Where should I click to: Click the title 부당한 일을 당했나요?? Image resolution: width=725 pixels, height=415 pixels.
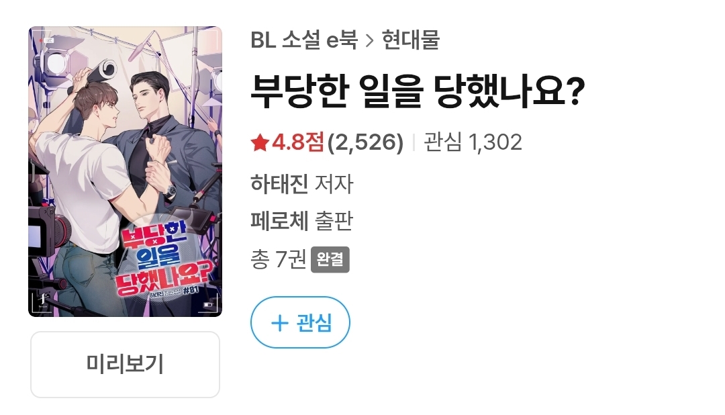[418, 91]
